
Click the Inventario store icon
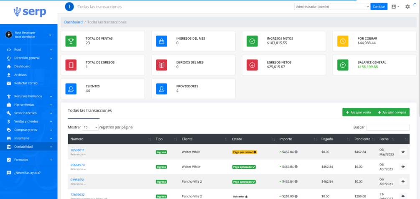pos(9,138)
